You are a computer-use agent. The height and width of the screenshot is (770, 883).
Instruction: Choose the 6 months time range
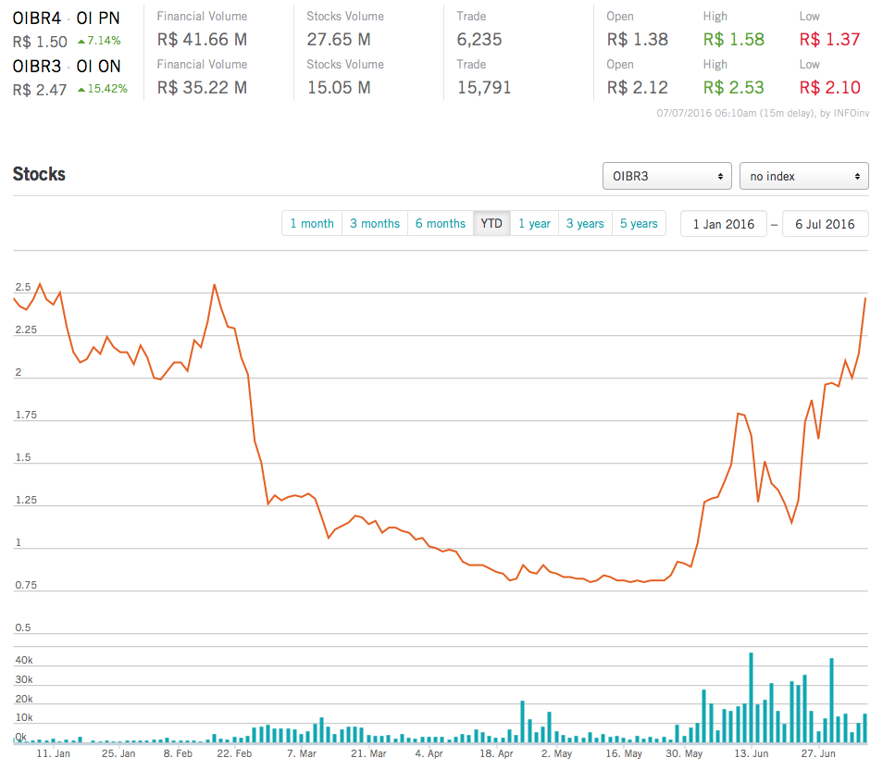[441, 224]
